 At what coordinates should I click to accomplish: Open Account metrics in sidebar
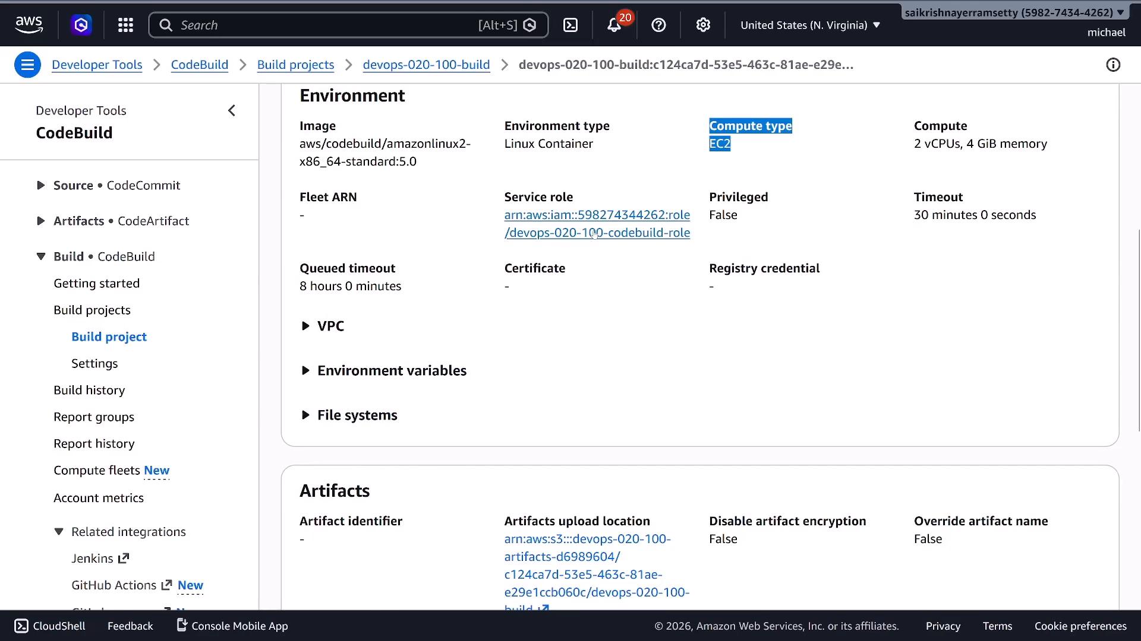[99, 498]
